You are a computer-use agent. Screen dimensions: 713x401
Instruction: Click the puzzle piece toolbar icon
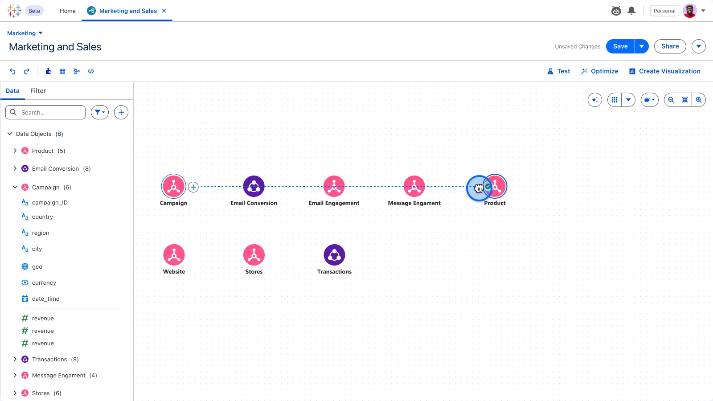click(48, 71)
